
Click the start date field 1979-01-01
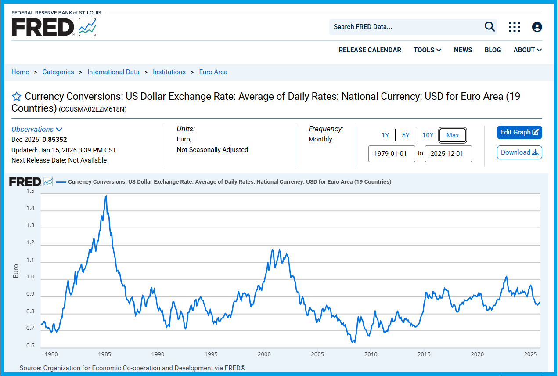pos(391,154)
